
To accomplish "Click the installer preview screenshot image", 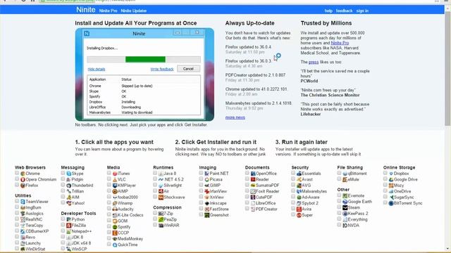I will click(x=144, y=74).
